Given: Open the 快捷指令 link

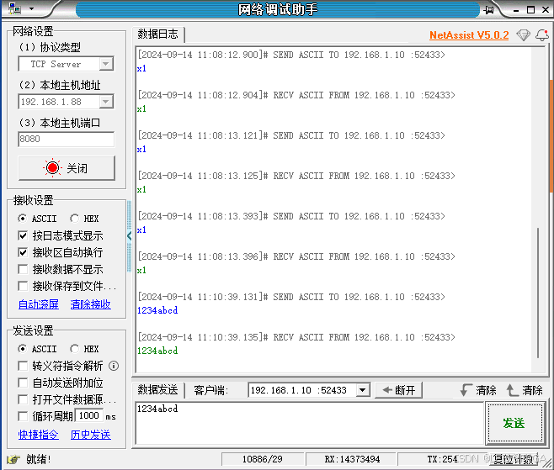Looking at the screenshot, I should (x=39, y=435).
